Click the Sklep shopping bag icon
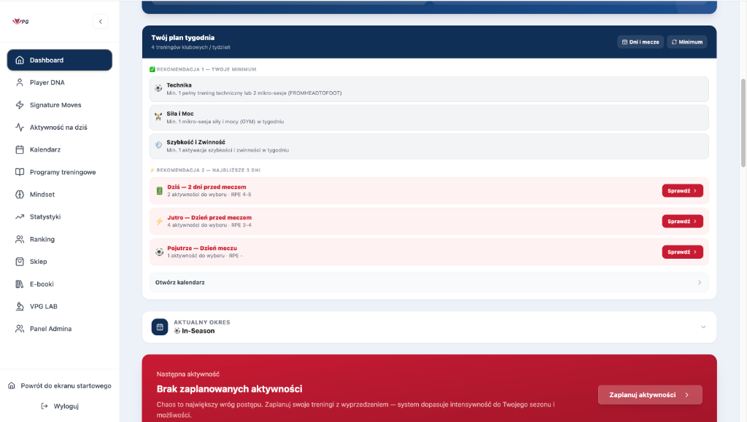747x422 pixels. point(20,261)
